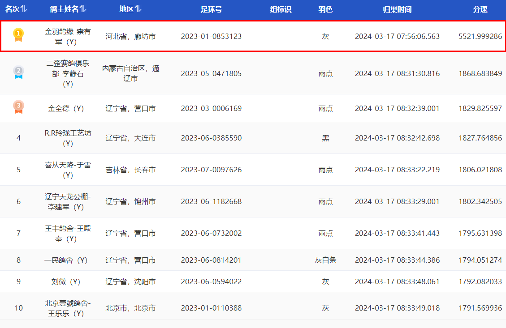Click ring number 2023-06-1182668
Viewport: 506px width, 328px height.
(211, 201)
